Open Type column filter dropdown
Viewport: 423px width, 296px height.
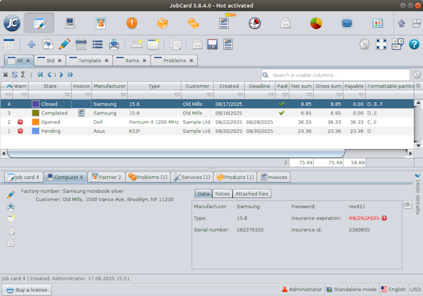pyautogui.click(x=177, y=95)
